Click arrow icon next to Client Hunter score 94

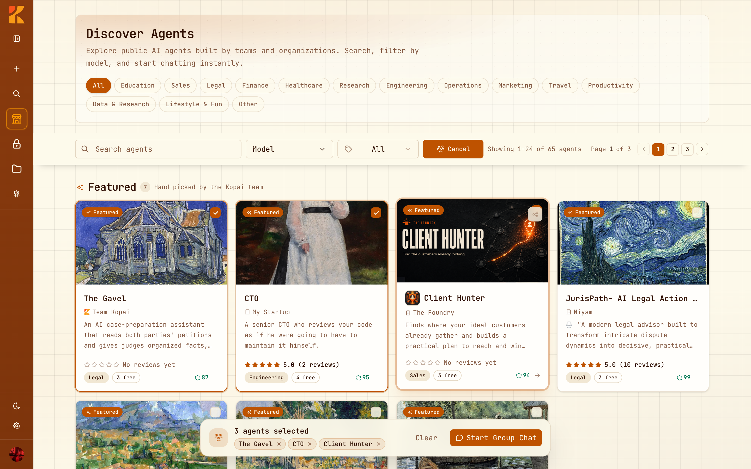(537, 375)
